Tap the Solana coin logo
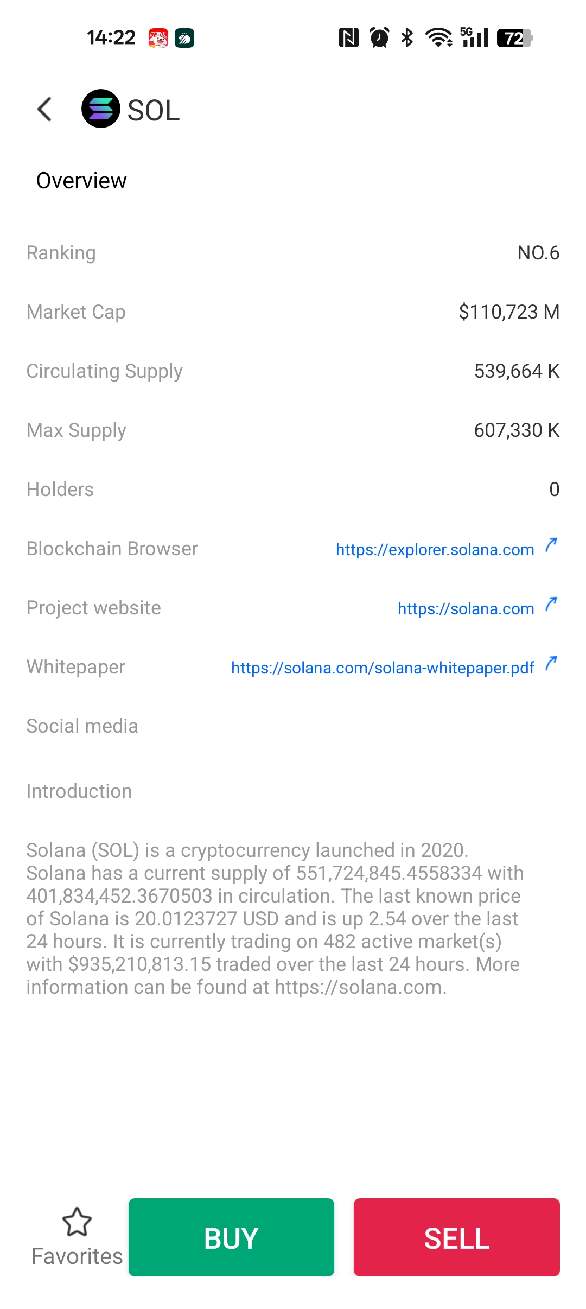Viewport: 586px width, 1309px height. click(x=100, y=109)
